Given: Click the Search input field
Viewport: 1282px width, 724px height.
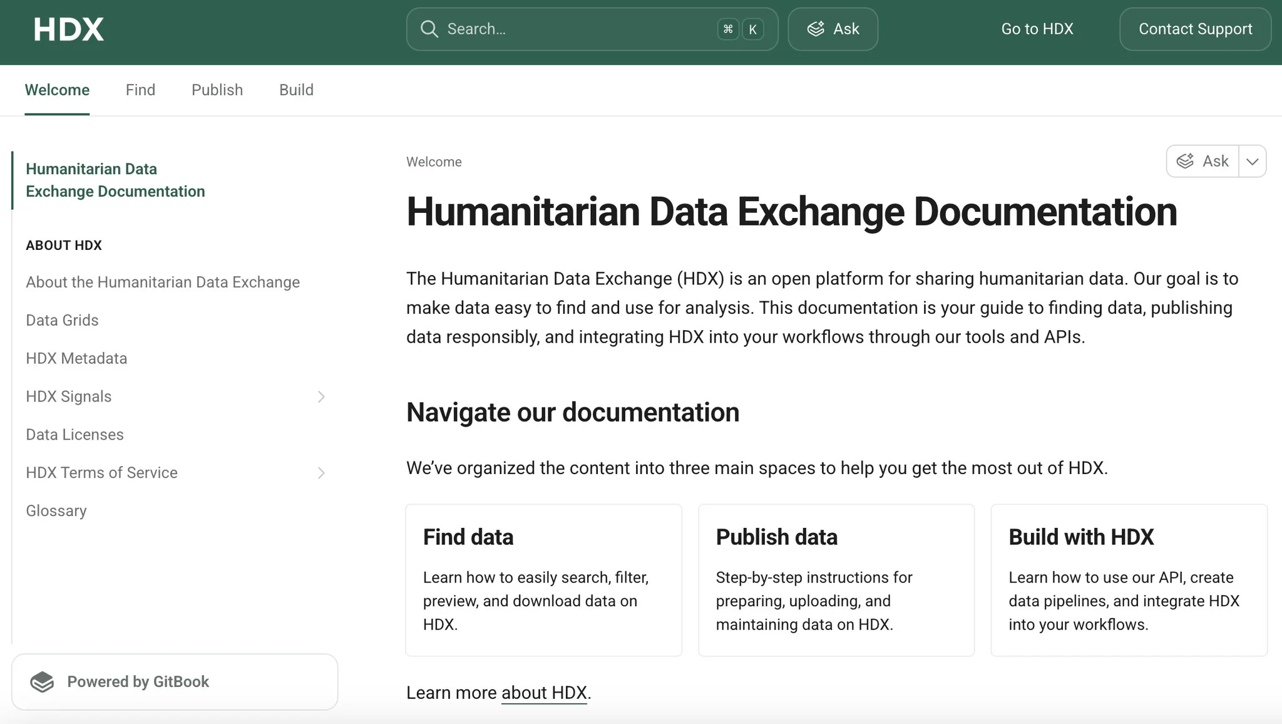Looking at the screenshot, I should 592,29.
